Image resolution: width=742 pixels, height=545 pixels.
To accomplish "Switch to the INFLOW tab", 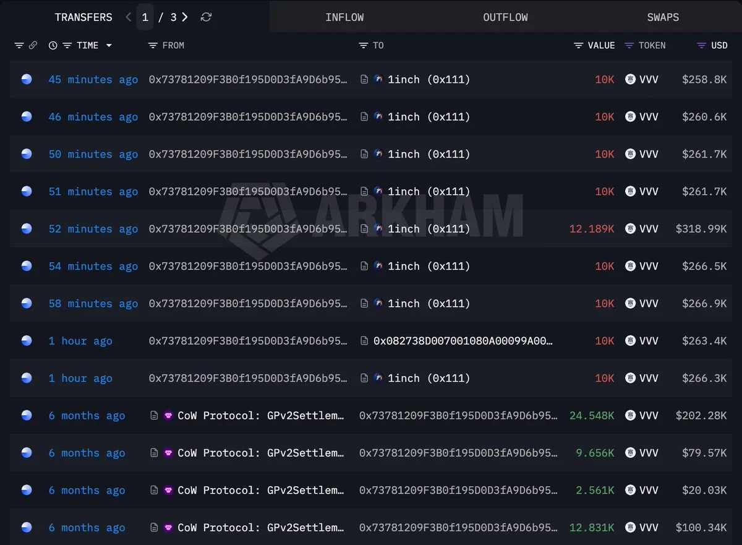I will point(344,17).
